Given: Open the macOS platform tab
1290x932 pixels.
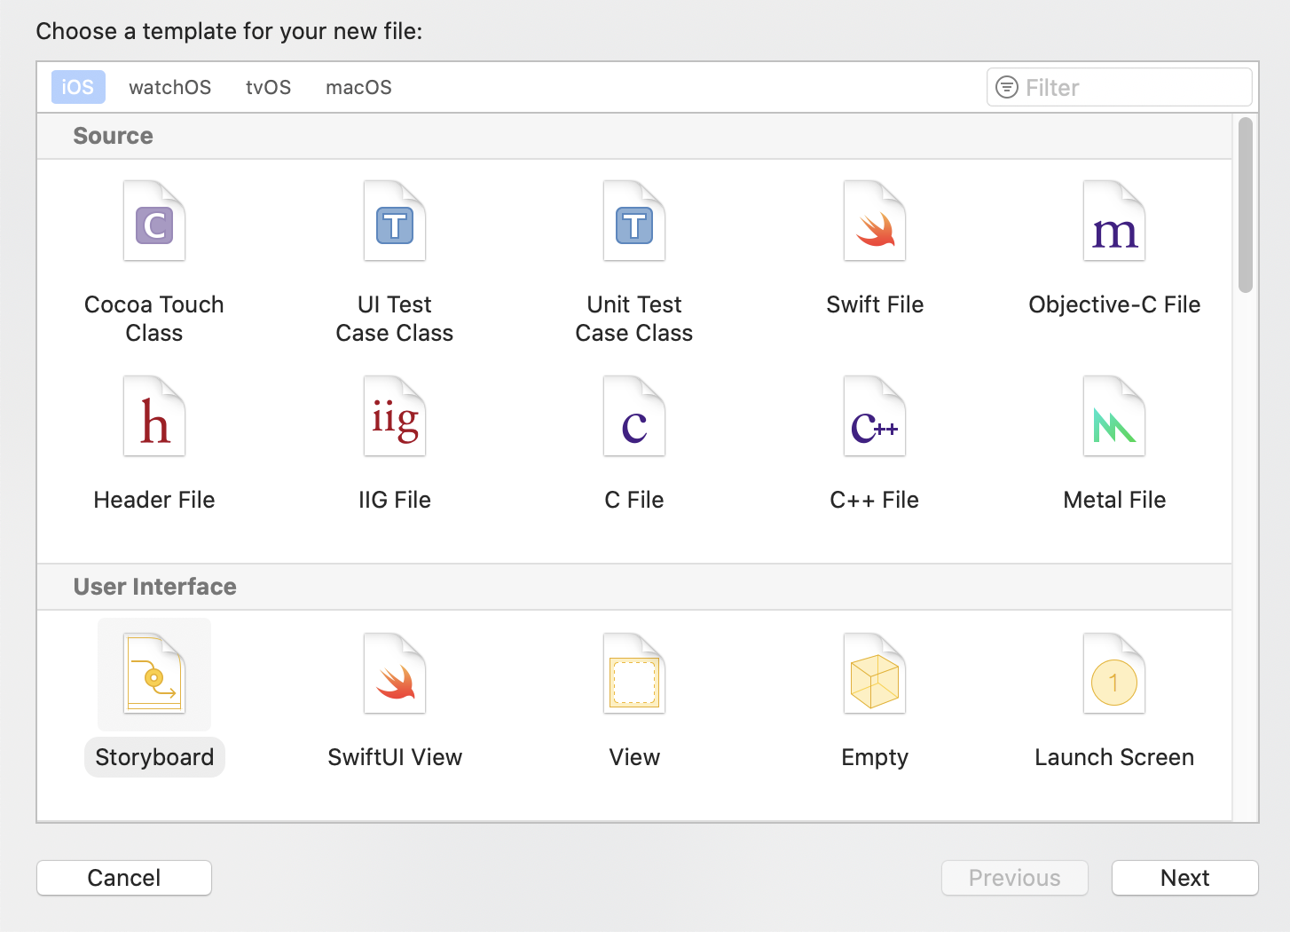Looking at the screenshot, I should click(358, 87).
